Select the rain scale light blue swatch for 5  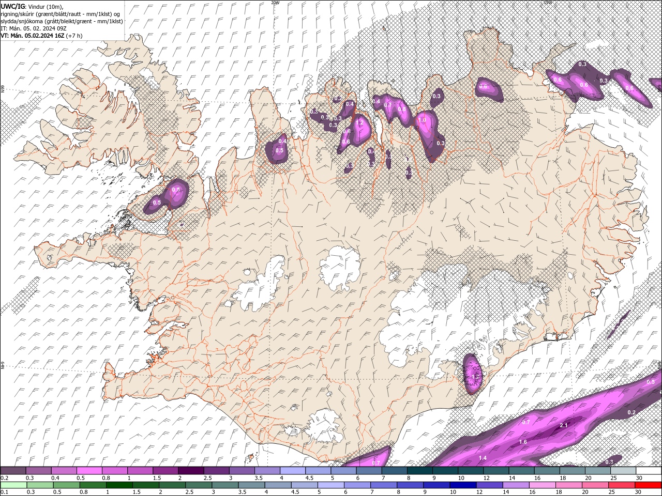(332, 485)
